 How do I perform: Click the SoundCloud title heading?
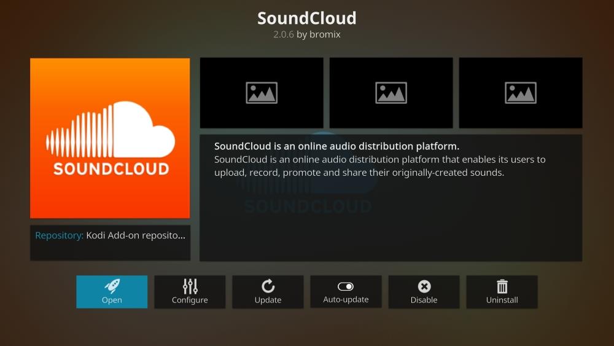point(306,18)
